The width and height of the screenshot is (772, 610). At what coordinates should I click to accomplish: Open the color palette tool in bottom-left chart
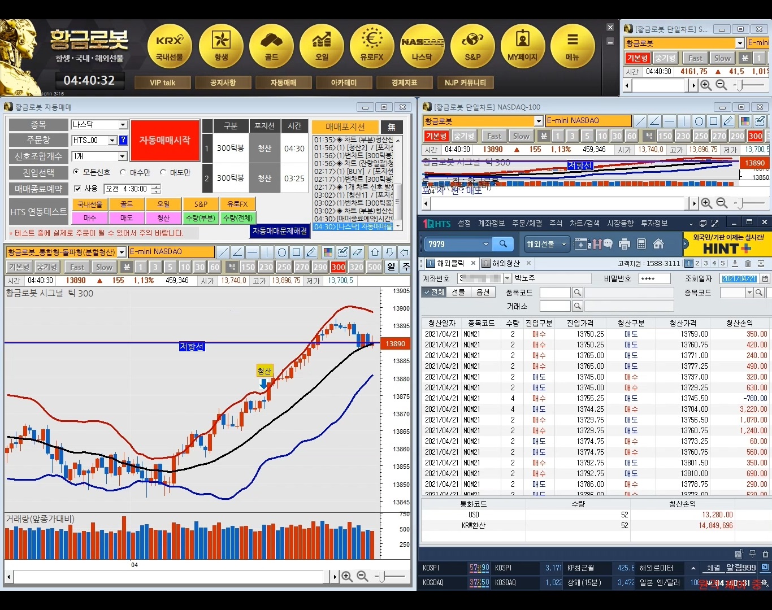pos(328,252)
